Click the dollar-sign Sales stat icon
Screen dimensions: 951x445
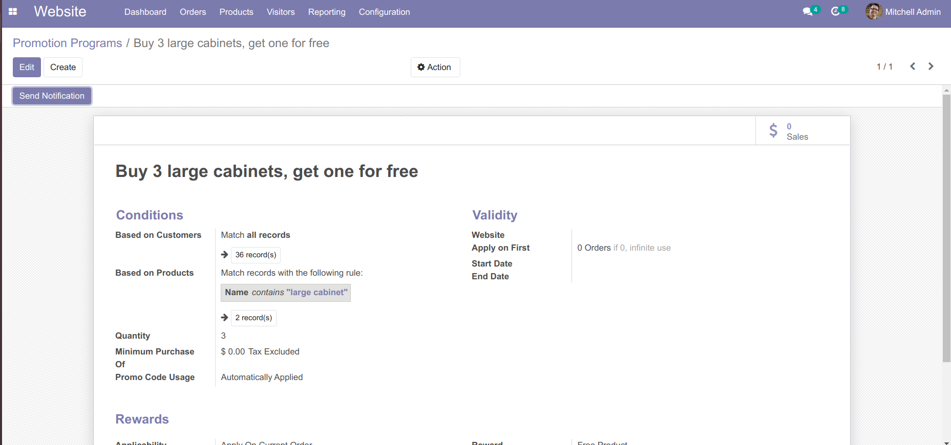coord(773,131)
